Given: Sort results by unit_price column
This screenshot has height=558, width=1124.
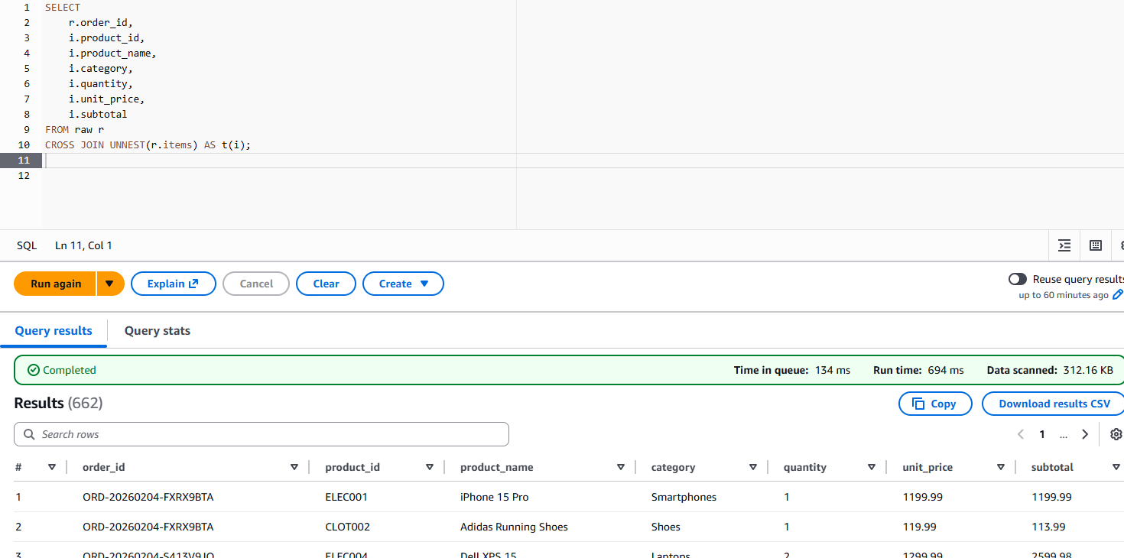Looking at the screenshot, I should click(x=1001, y=467).
